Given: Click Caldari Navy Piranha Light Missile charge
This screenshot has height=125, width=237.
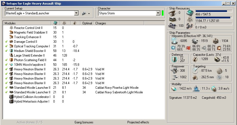Looking at the screenshot, I should [117, 88].
